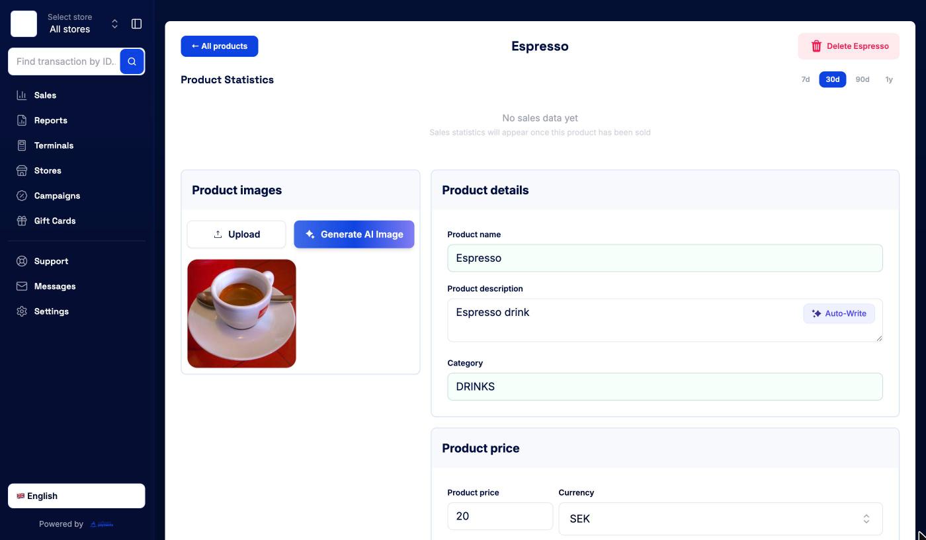This screenshot has width=926, height=540.
Task: Switch statistics to 90d
Action: [x=863, y=79]
